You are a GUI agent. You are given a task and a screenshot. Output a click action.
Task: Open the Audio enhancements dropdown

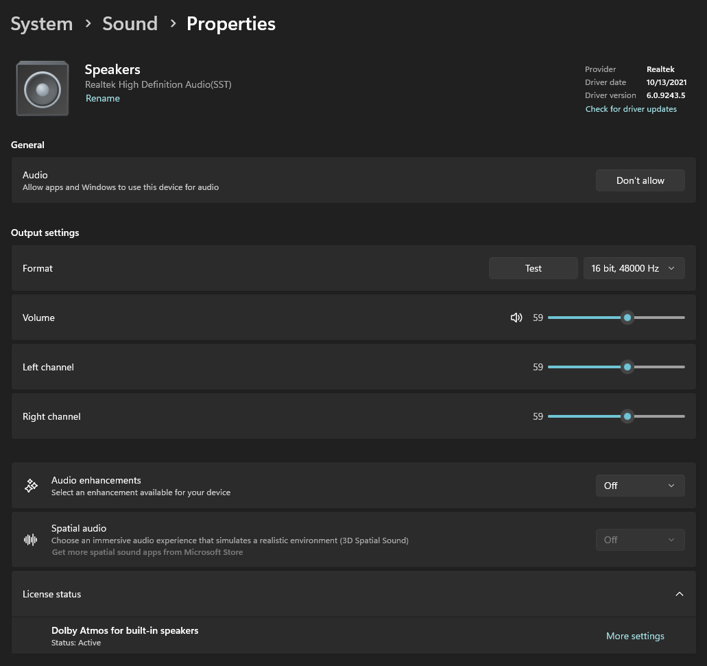click(x=640, y=486)
